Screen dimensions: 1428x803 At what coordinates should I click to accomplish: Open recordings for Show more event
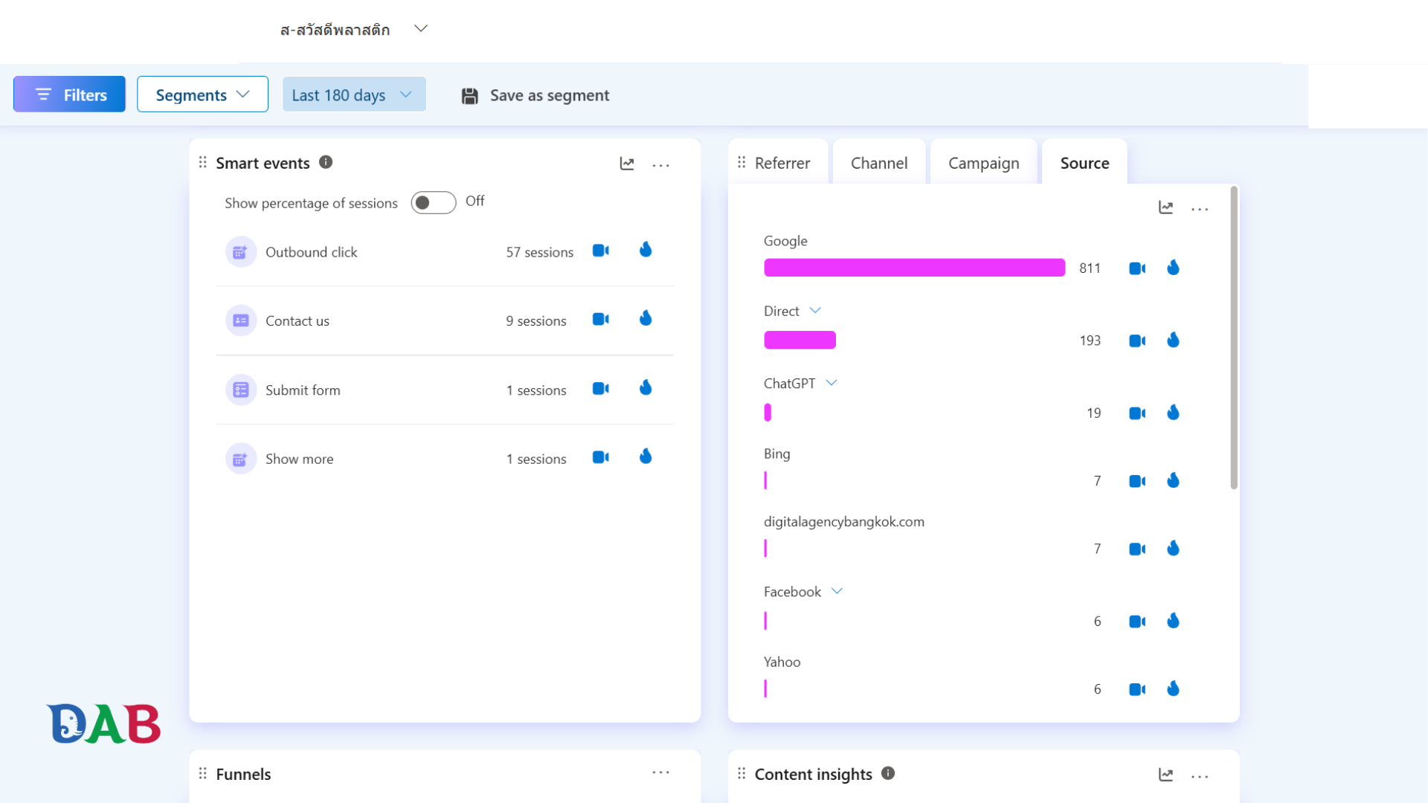(601, 457)
